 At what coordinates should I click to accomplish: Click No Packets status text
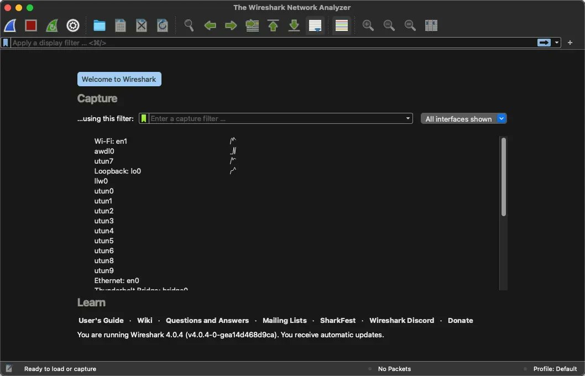pos(394,369)
